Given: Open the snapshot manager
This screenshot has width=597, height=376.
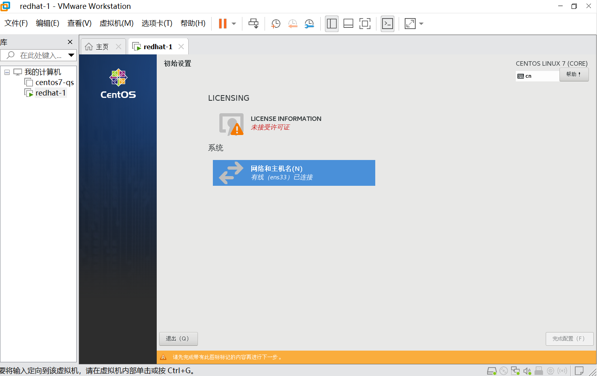Looking at the screenshot, I should point(309,24).
